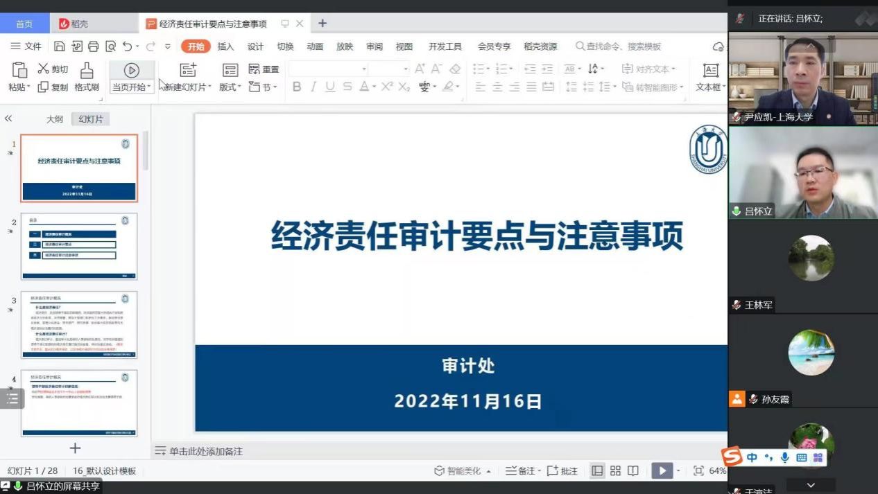
Task: Switch to reading view icon in status bar
Action: [633, 471]
